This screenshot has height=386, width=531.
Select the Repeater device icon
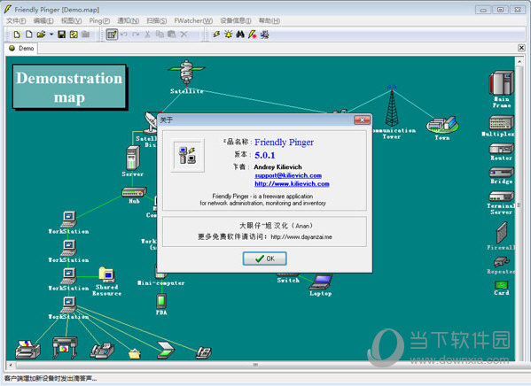click(502, 262)
